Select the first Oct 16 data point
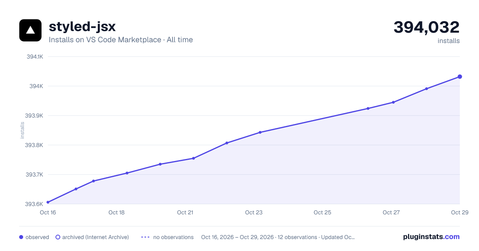This screenshot has width=479, height=251. [x=48, y=202]
